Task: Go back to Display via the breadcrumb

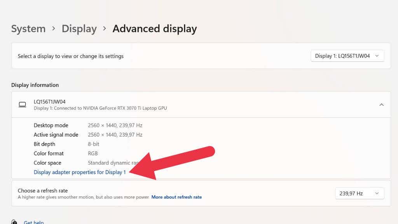Action: 79,28
